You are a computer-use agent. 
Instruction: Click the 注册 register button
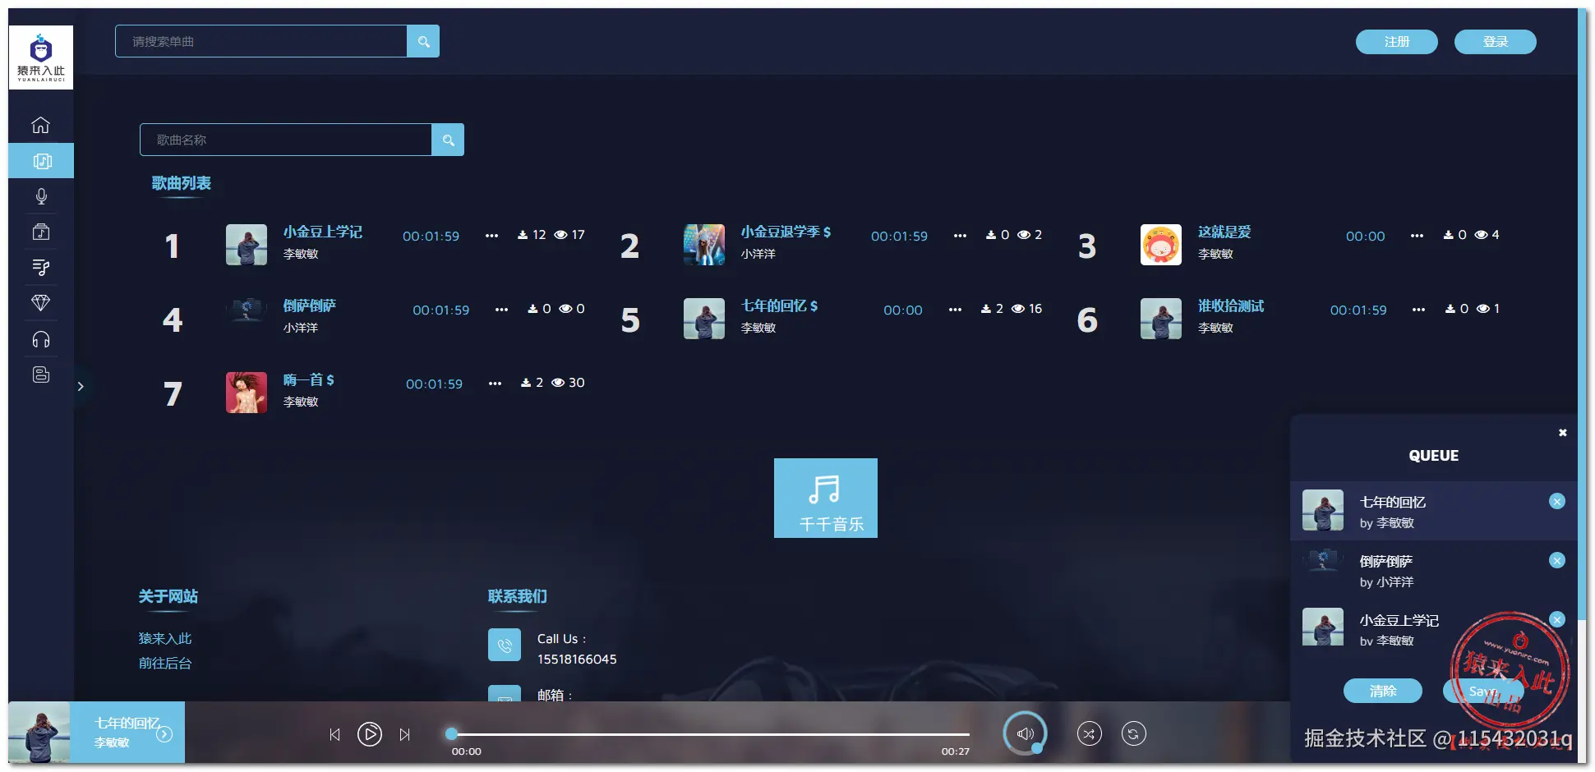(x=1396, y=42)
